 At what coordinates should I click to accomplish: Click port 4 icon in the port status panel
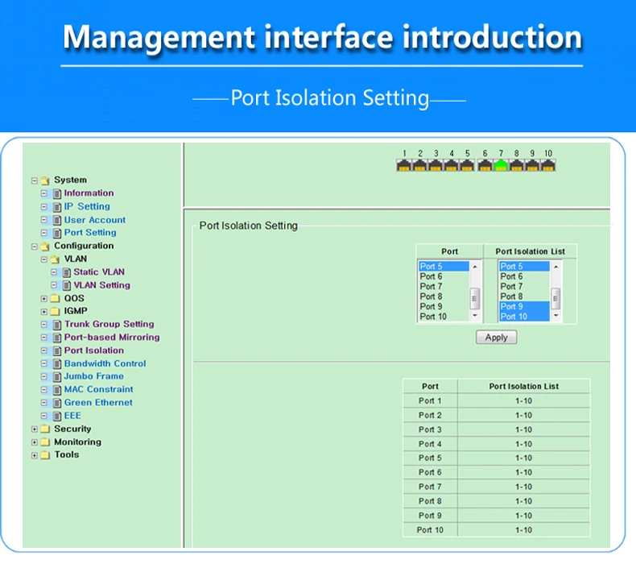pyautogui.click(x=452, y=165)
